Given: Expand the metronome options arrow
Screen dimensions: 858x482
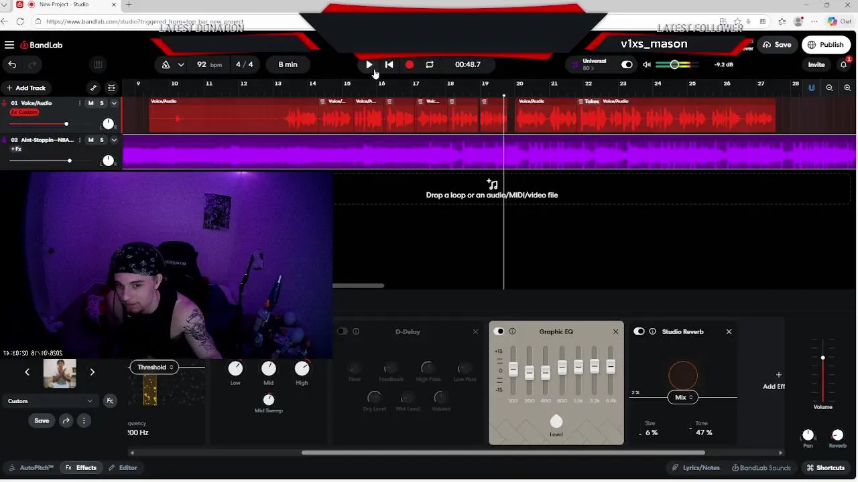Looking at the screenshot, I should tap(181, 65).
